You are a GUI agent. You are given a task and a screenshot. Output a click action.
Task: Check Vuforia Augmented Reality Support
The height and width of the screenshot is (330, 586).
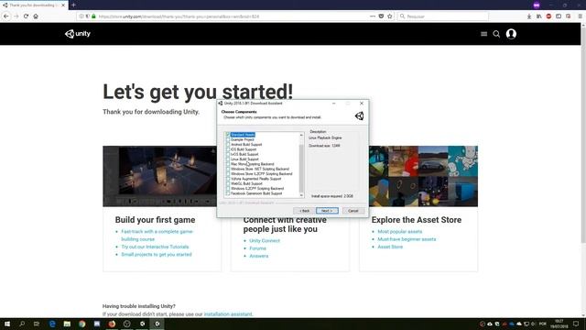(228, 179)
